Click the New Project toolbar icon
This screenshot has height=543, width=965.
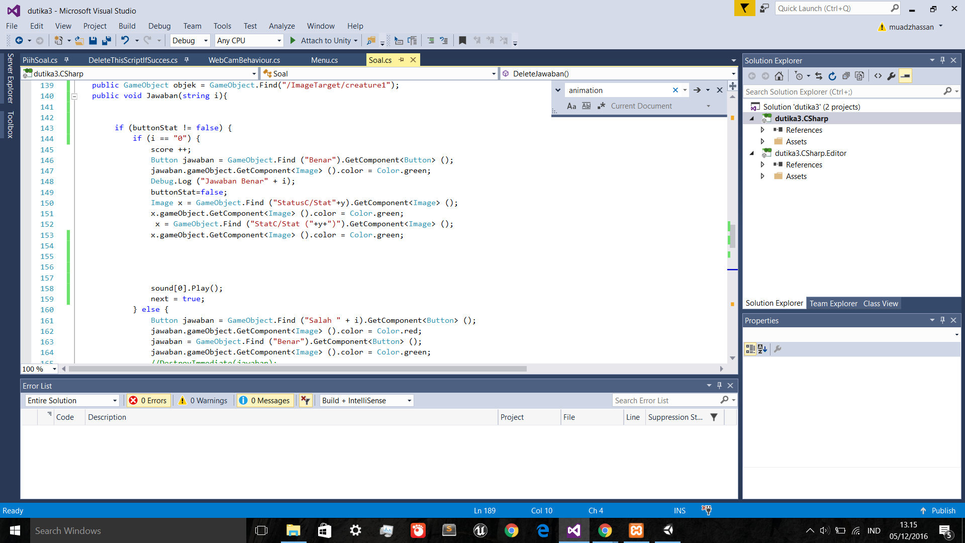click(x=59, y=41)
